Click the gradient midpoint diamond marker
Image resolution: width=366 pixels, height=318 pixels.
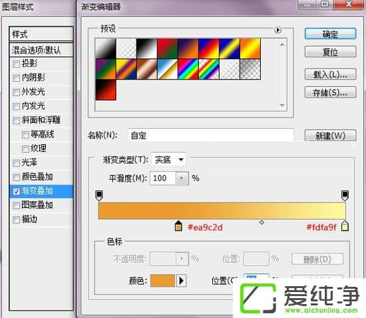click(x=262, y=222)
